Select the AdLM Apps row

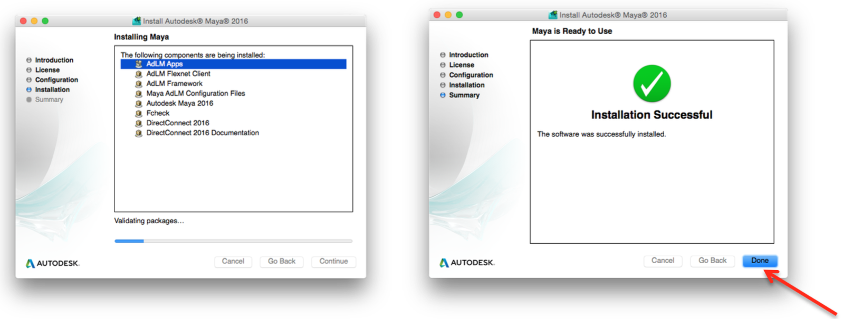click(x=234, y=64)
